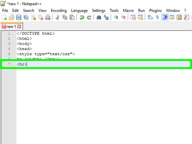The height and width of the screenshot is (144, 192).
Task: Click the <html> text on line 2
Action: (x=24, y=39)
